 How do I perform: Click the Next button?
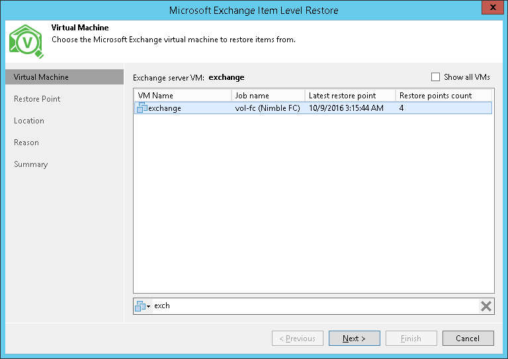(355, 339)
